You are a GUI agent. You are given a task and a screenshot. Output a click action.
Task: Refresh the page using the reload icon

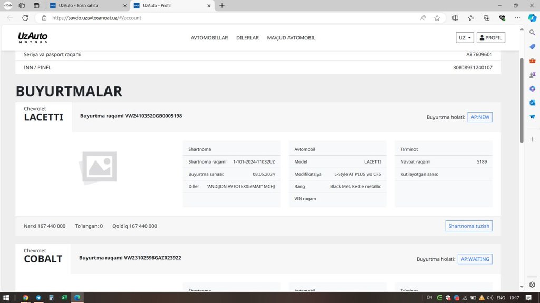[x=25, y=18]
